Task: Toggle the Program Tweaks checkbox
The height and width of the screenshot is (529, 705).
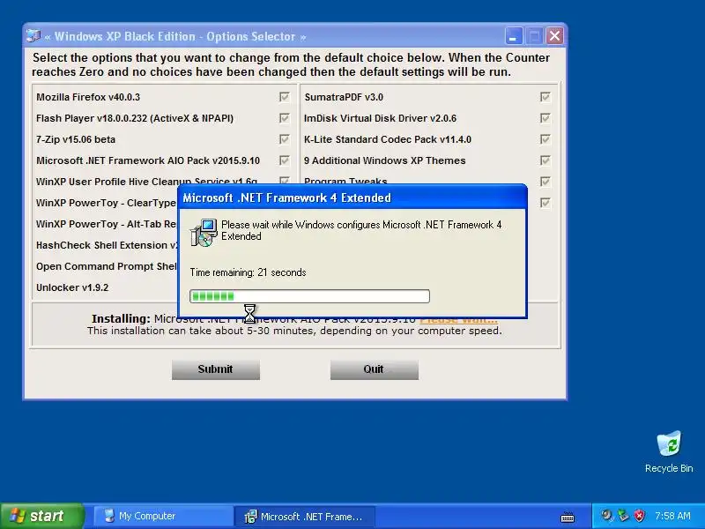Action: 545,182
